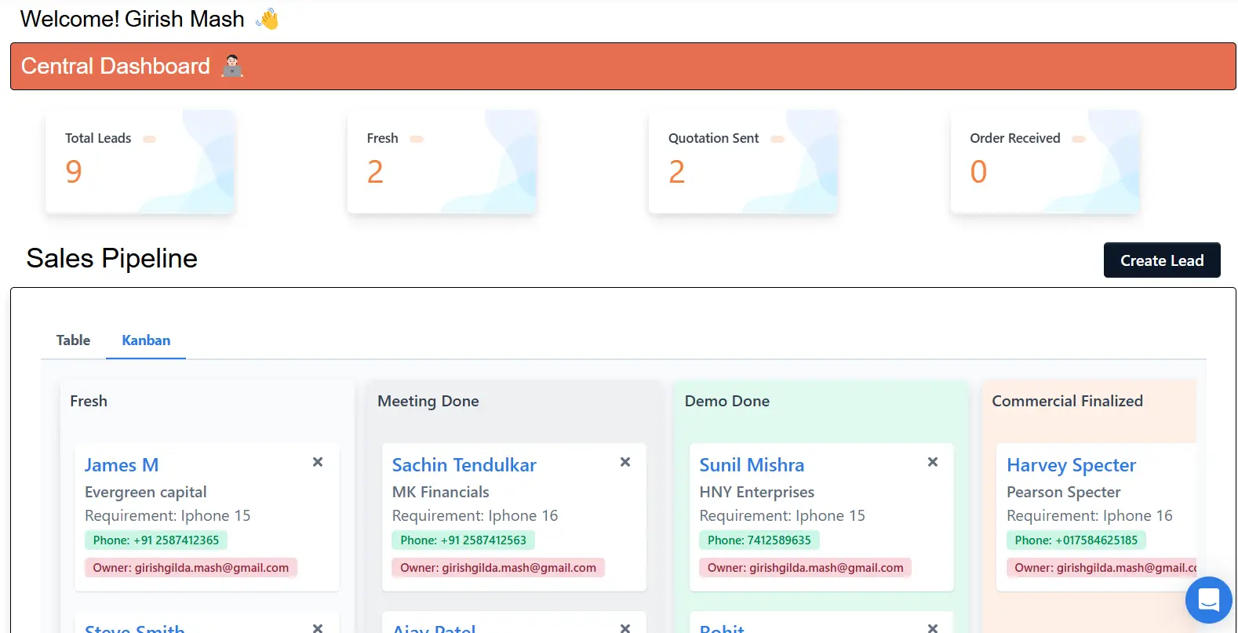Image resolution: width=1238 pixels, height=633 pixels.
Task: Dismiss the Sunil Mishra lead card
Action: [933, 462]
